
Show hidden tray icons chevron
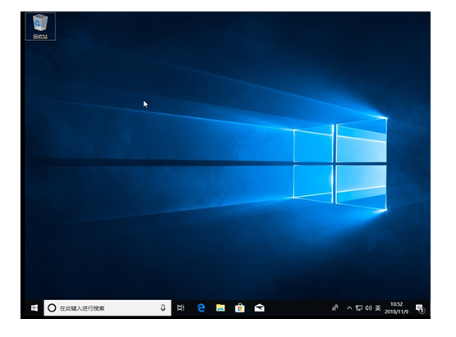click(x=349, y=308)
